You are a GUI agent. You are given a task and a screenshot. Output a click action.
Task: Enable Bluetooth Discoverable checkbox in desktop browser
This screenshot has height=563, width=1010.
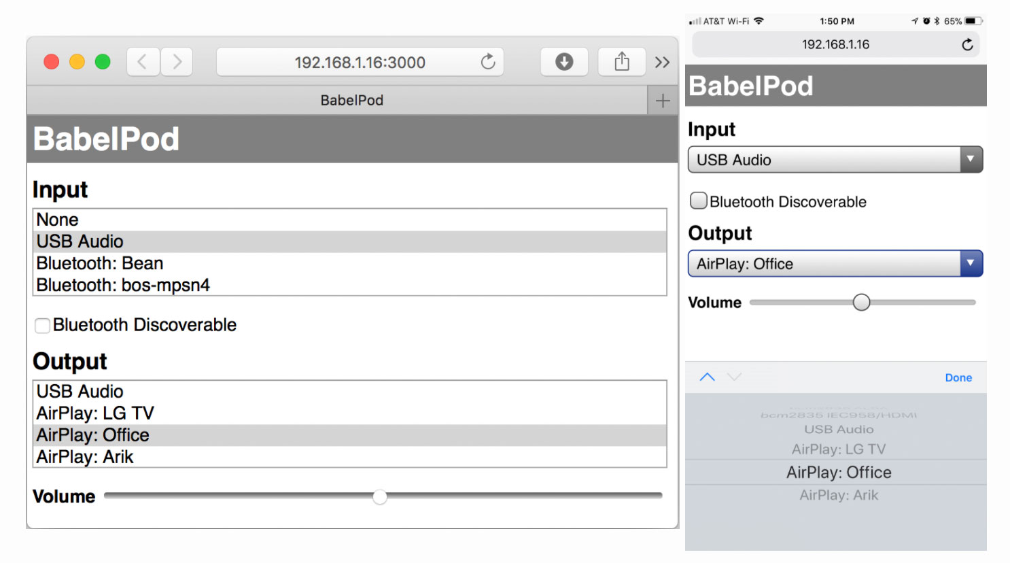42,326
